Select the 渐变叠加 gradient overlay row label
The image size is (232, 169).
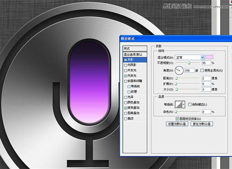(133, 108)
